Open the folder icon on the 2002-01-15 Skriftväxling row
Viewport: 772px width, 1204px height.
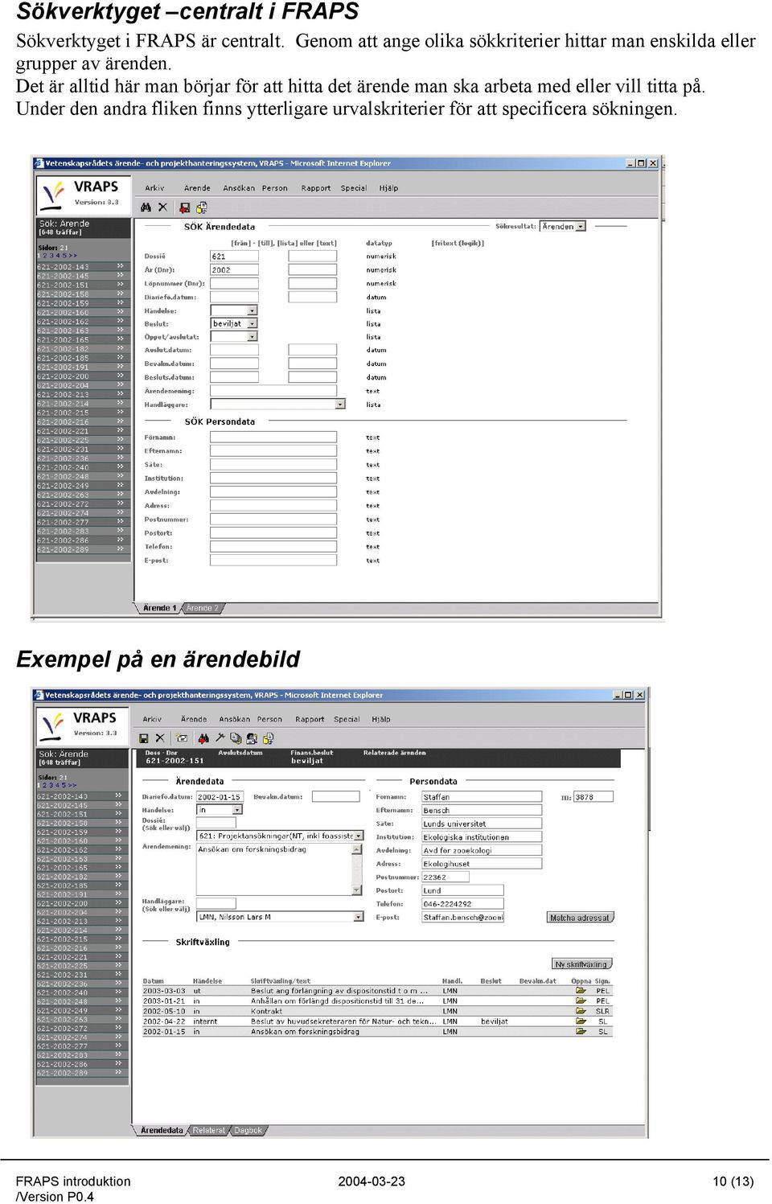tap(581, 1031)
